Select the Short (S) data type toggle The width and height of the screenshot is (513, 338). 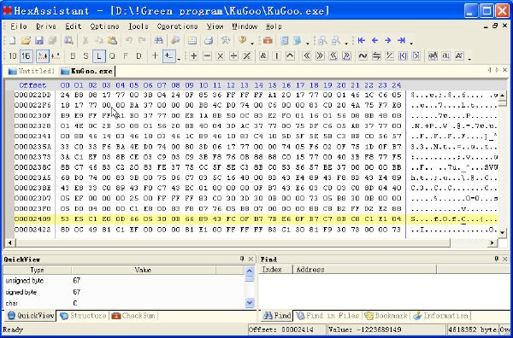point(85,56)
